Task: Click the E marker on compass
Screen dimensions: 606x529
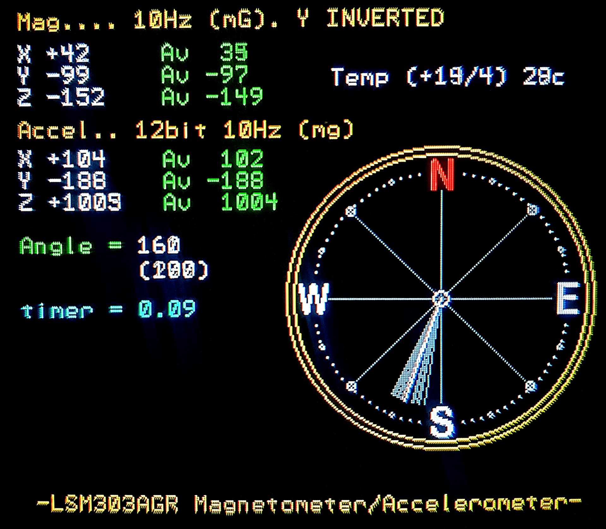Action: pos(568,299)
